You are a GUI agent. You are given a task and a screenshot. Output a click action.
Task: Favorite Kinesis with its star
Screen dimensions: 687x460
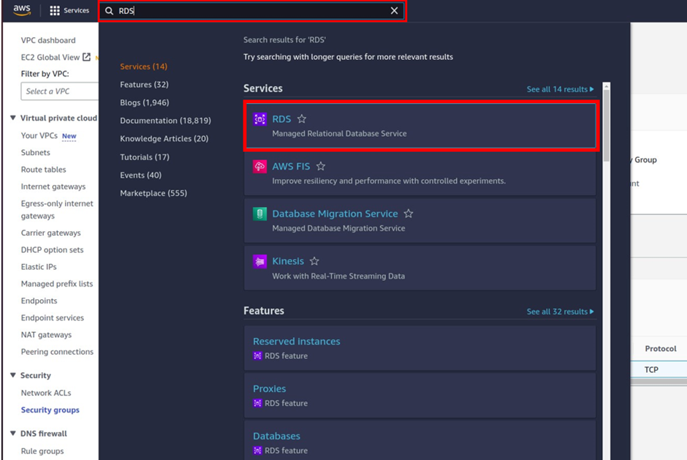point(314,261)
